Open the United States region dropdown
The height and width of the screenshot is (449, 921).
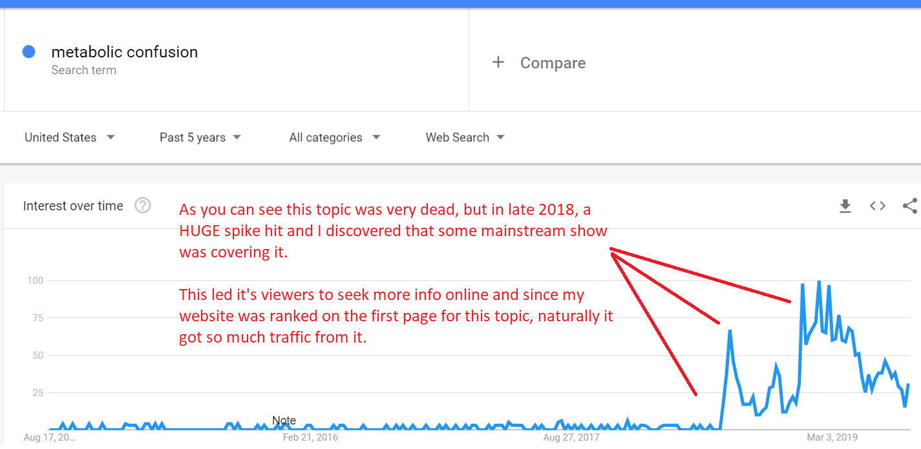tap(69, 137)
